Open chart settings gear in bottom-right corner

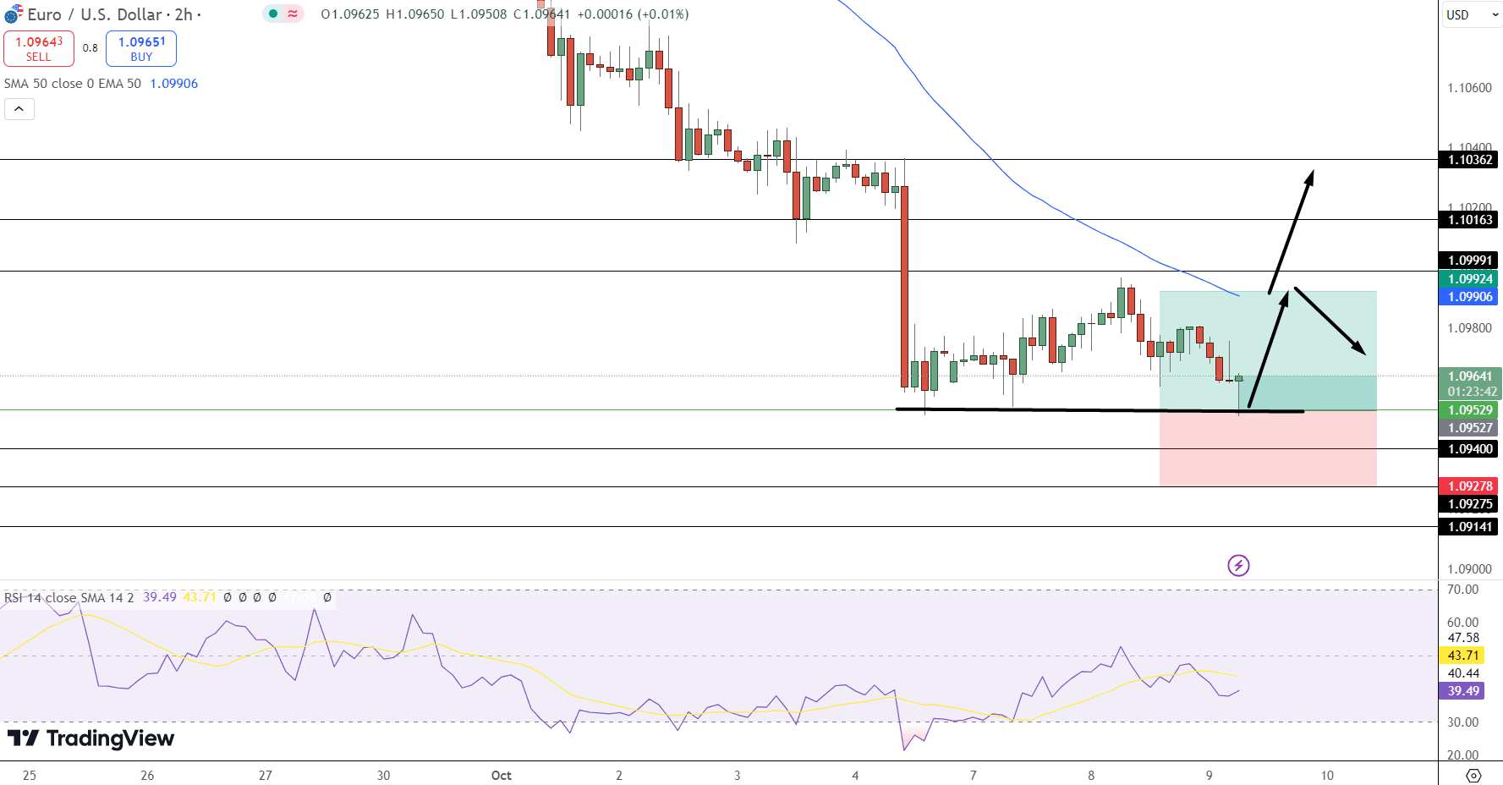(1473, 775)
